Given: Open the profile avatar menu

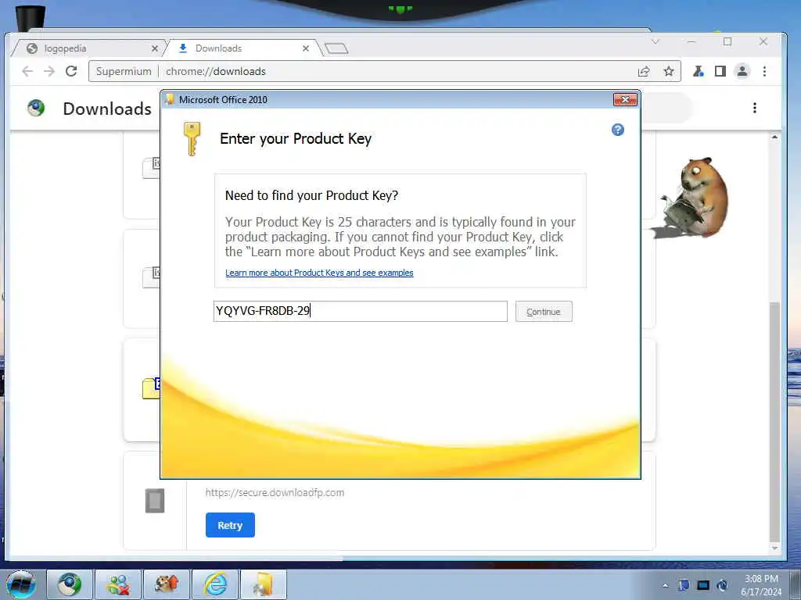Looking at the screenshot, I should 742,71.
